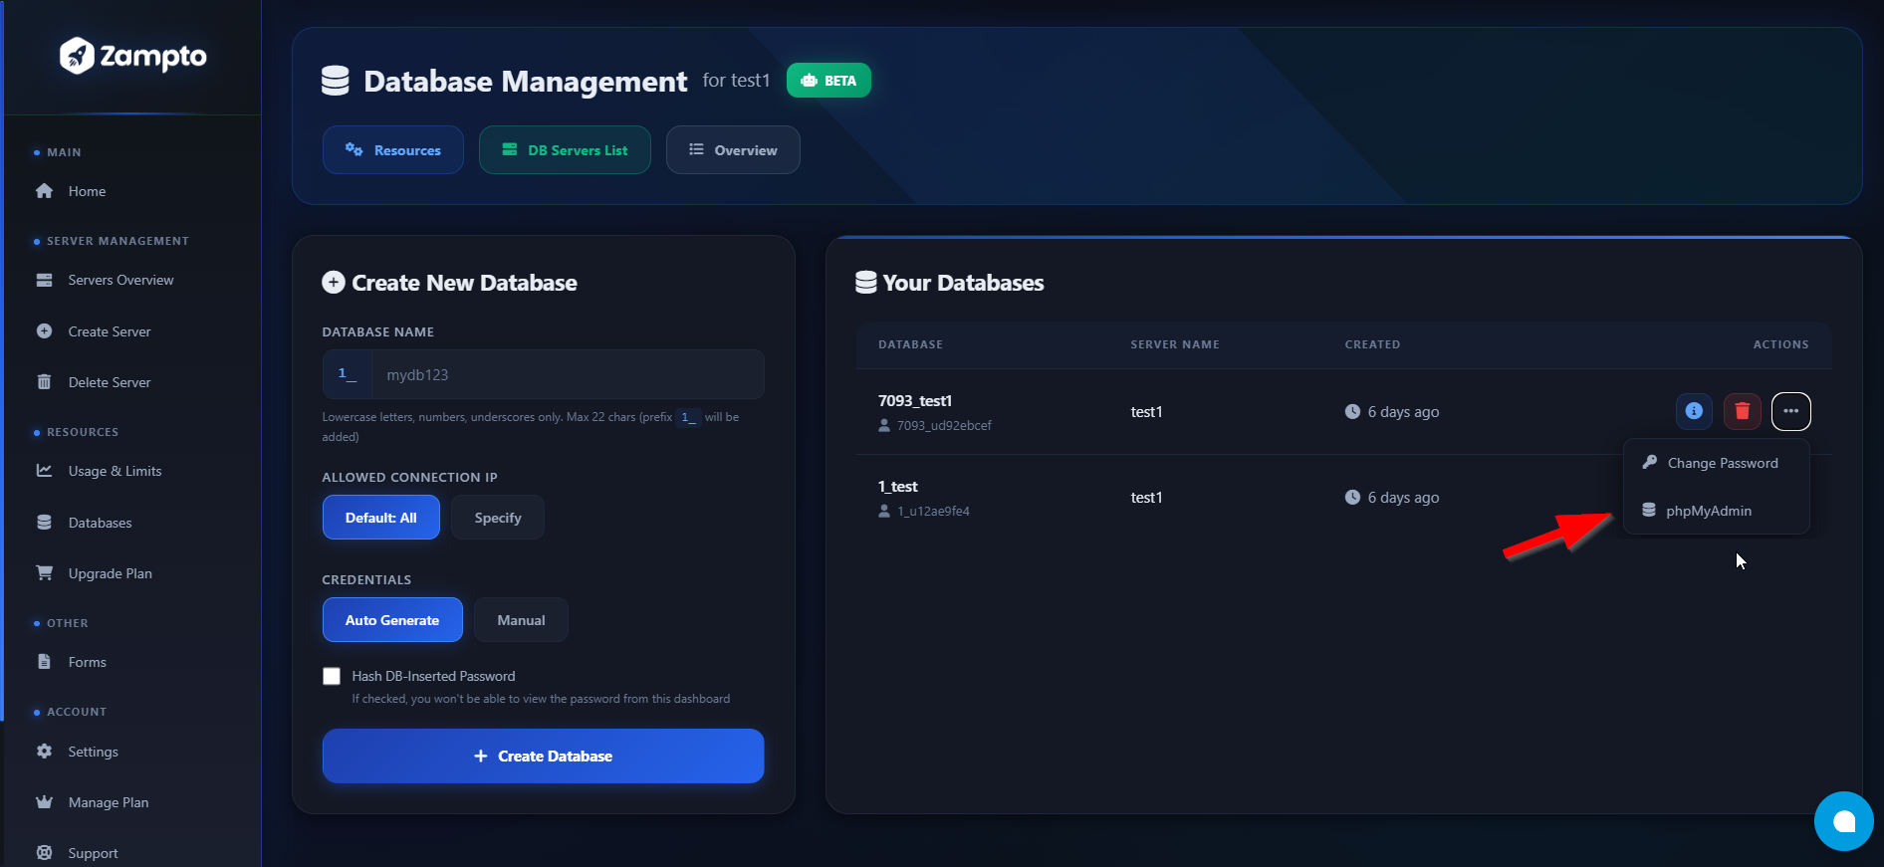The width and height of the screenshot is (1884, 867).
Task: Choose Change Password from the dropdown
Action: coord(1722,463)
